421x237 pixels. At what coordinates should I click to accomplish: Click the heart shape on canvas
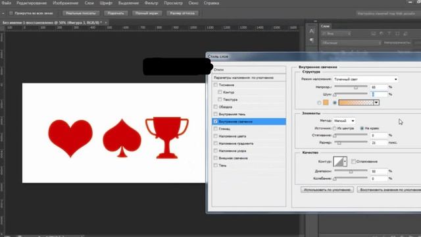click(x=70, y=138)
